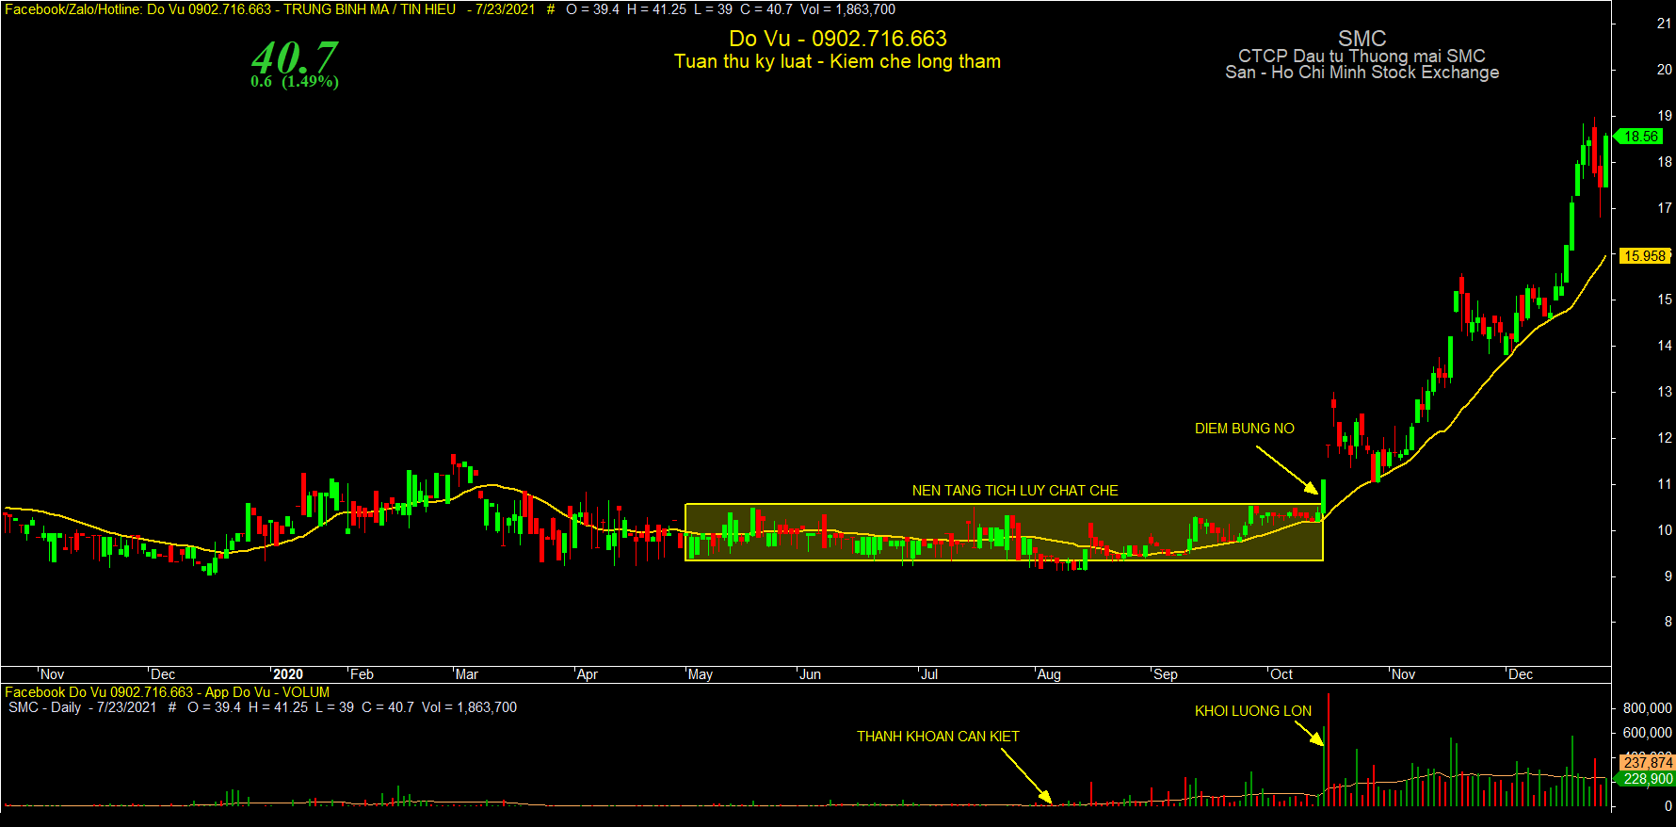Click the KHOI LUONG LON volume label
This screenshot has height=827, width=1676.
coord(1252,711)
